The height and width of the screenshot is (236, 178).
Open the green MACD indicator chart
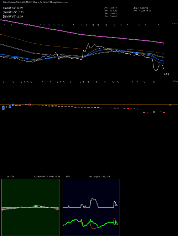tap(30, 207)
